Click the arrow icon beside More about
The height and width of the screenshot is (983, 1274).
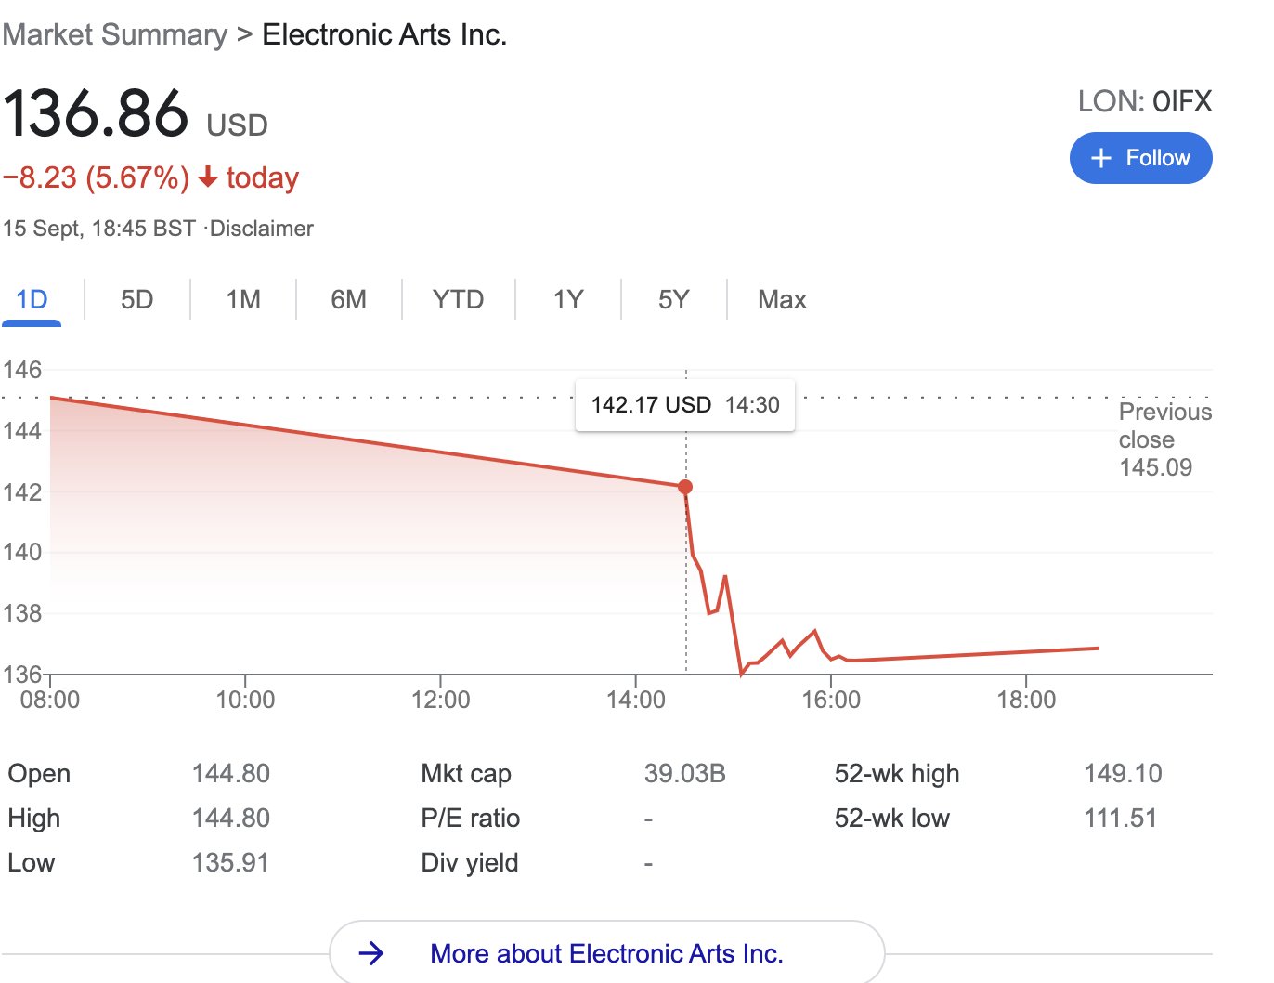370,953
